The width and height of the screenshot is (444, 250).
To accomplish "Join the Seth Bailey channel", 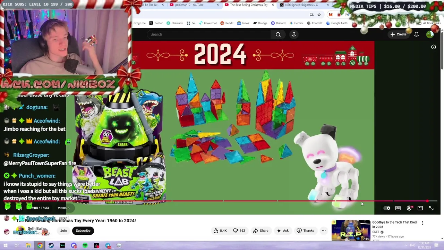I will pos(63,231).
